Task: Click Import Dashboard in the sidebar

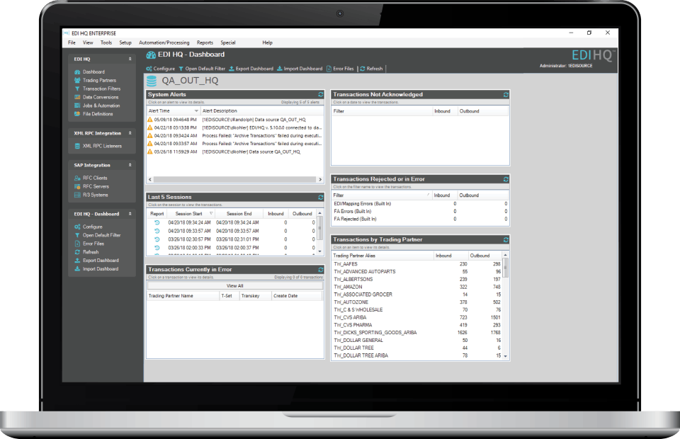Action: point(96,269)
